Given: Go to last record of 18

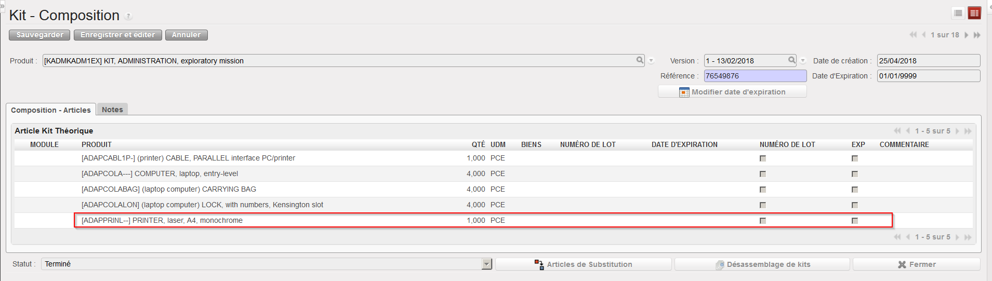Looking at the screenshot, I should click(976, 35).
